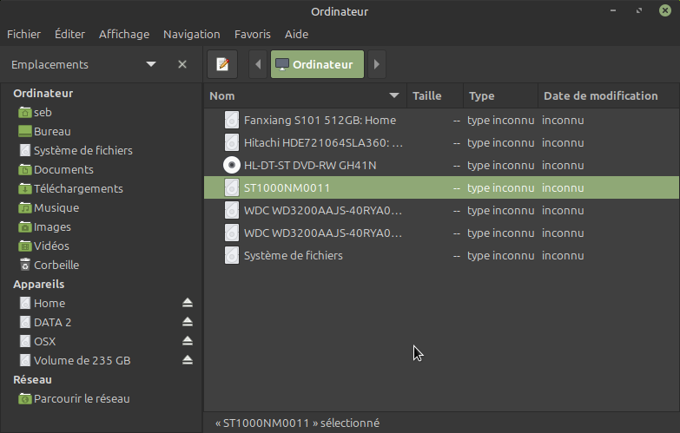Click the Ordinateur path bar button
This screenshot has width=680, height=433.
point(317,64)
